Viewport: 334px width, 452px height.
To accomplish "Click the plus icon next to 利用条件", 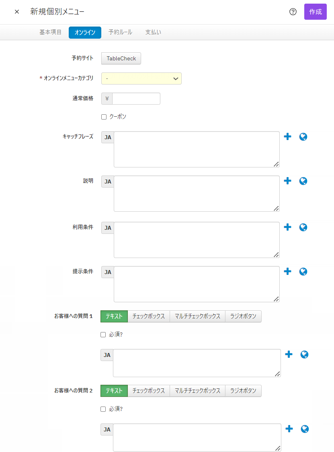I will [x=287, y=227].
